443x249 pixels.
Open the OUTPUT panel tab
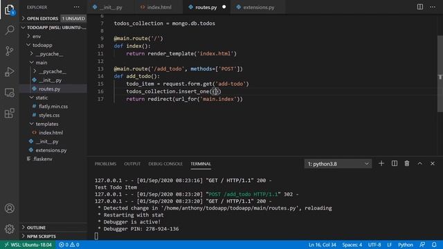point(132,164)
